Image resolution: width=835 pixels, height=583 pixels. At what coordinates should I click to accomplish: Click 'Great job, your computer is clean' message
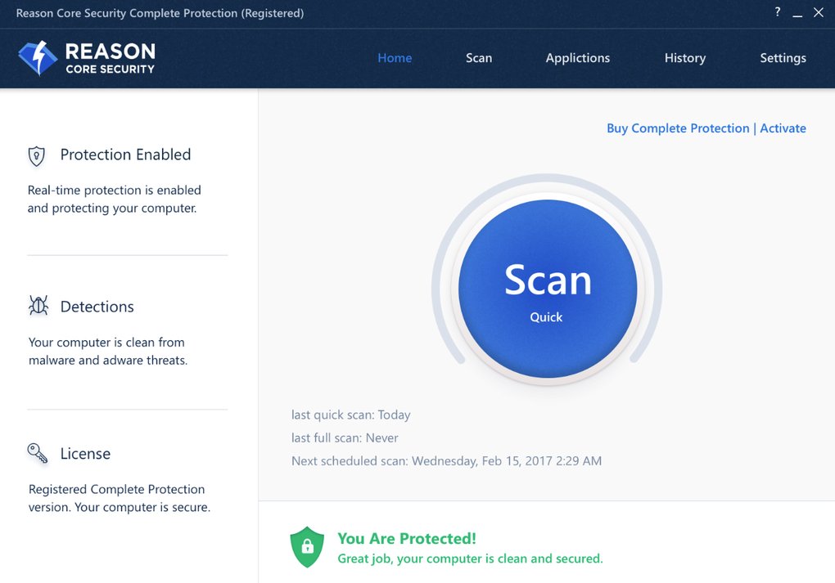470,558
